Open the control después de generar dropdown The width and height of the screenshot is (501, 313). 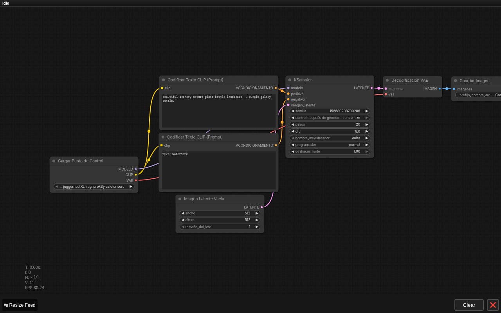click(330, 118)
